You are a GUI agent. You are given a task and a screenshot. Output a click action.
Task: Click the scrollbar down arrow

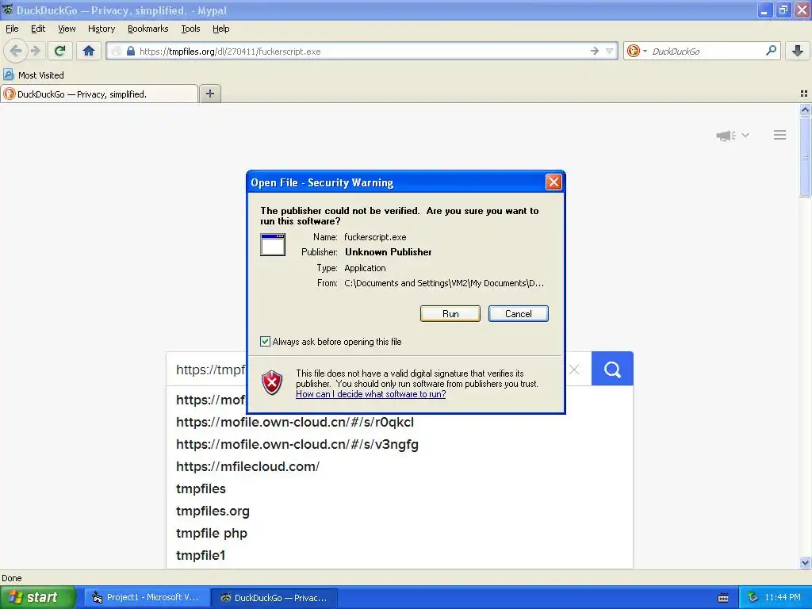point(805,562)
